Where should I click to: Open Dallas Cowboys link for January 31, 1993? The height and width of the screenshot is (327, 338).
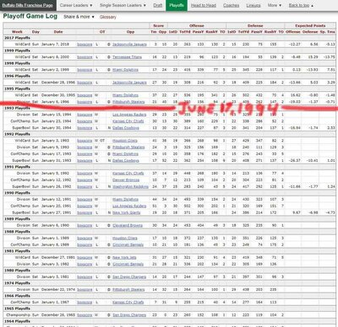(126, 161)
